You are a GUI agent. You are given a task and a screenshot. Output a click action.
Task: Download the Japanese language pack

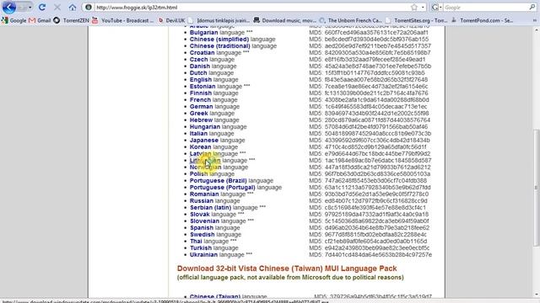pos(204,141)
